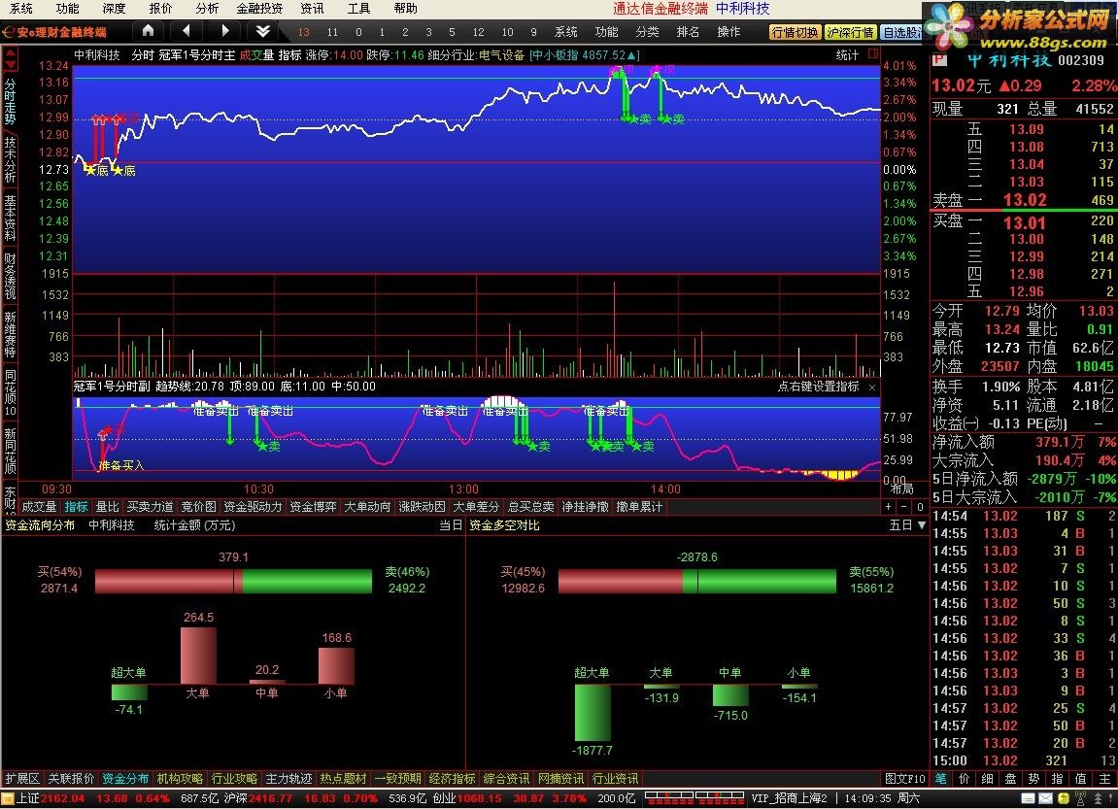Expand the double-chevron toolbar menu
The height and width of the screenshot is (809, 1118).
pyautogui.click(x=263, y=31)
